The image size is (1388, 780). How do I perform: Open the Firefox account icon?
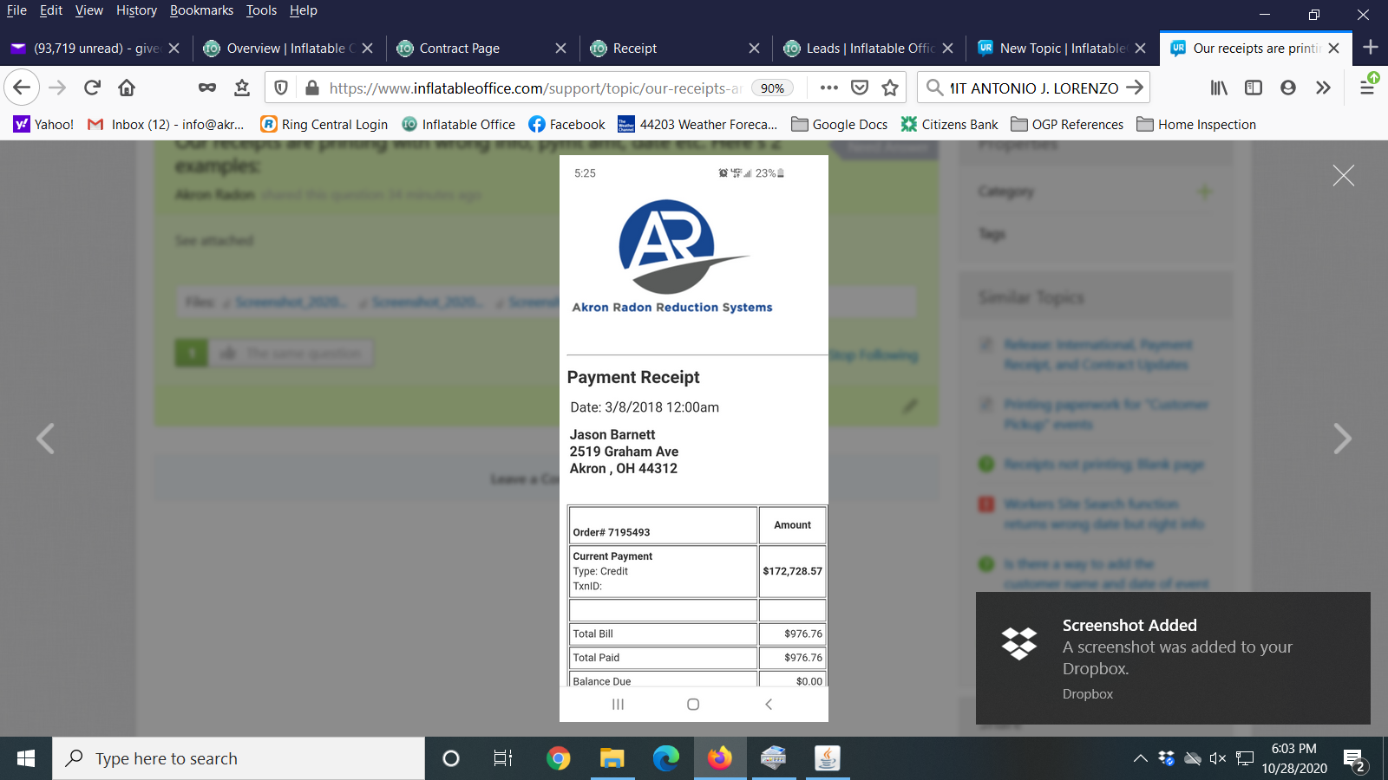click(x=1288, y=88)
